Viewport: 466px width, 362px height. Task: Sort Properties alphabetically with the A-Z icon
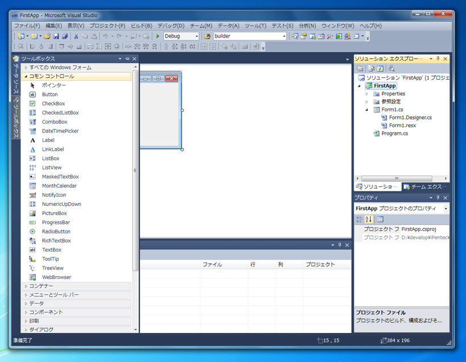(368, 219)
